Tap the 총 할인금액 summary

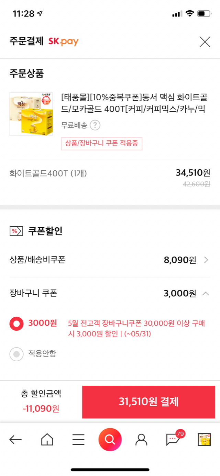(41, 401)
